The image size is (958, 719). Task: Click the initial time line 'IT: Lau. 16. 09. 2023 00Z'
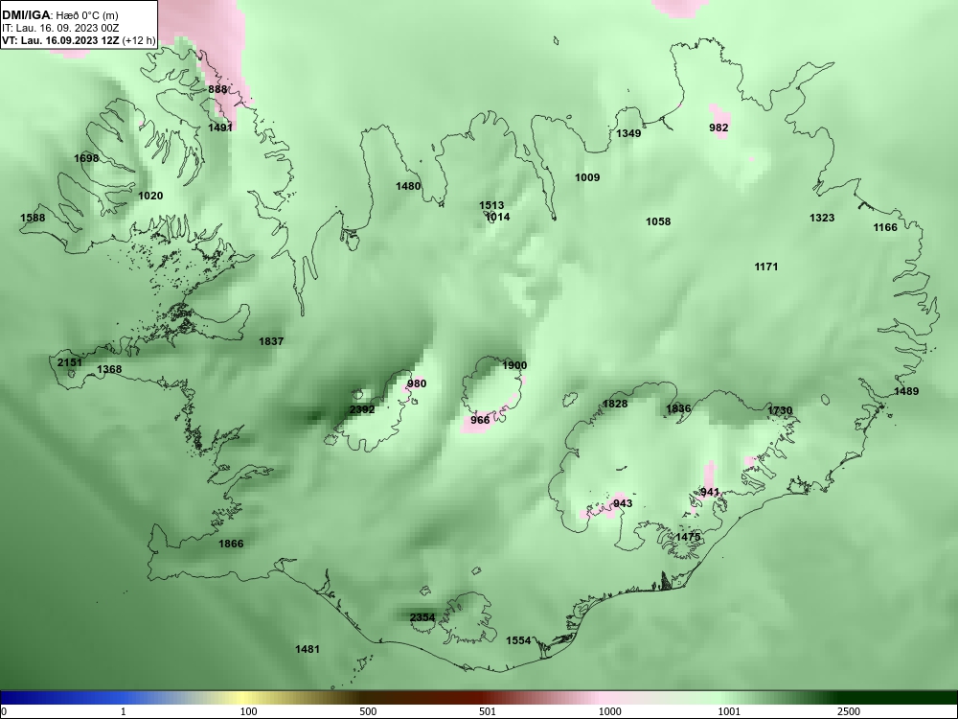click(59, 28)
